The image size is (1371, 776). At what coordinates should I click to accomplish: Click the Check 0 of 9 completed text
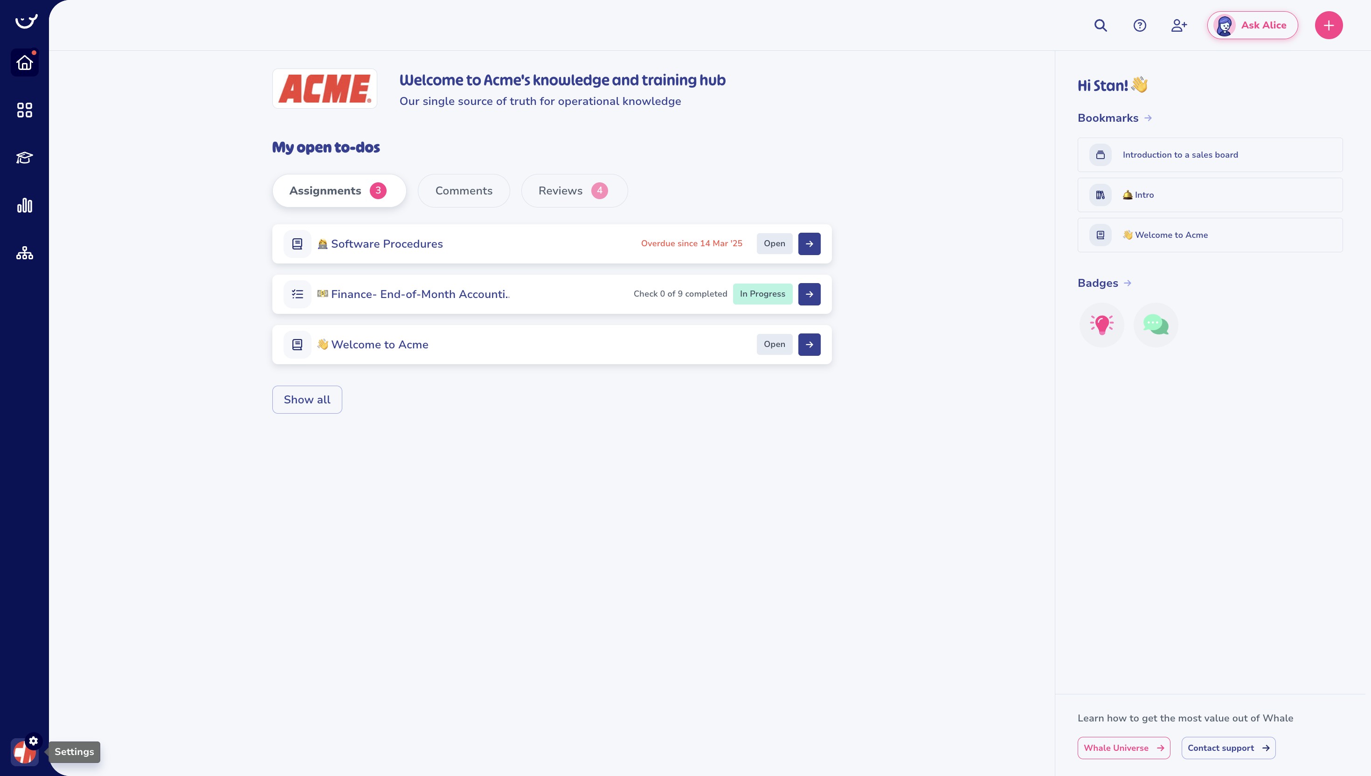(x=680, y=294)
